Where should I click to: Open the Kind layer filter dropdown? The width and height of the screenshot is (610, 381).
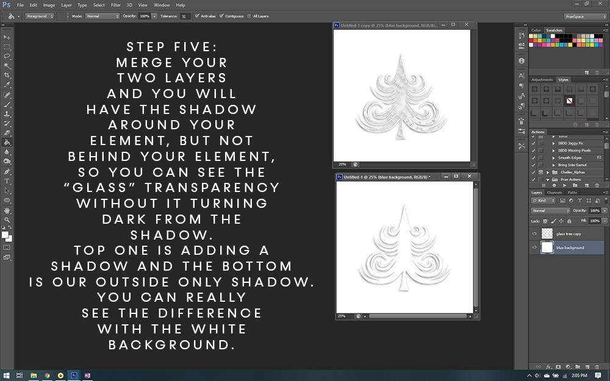pos(543,201)
